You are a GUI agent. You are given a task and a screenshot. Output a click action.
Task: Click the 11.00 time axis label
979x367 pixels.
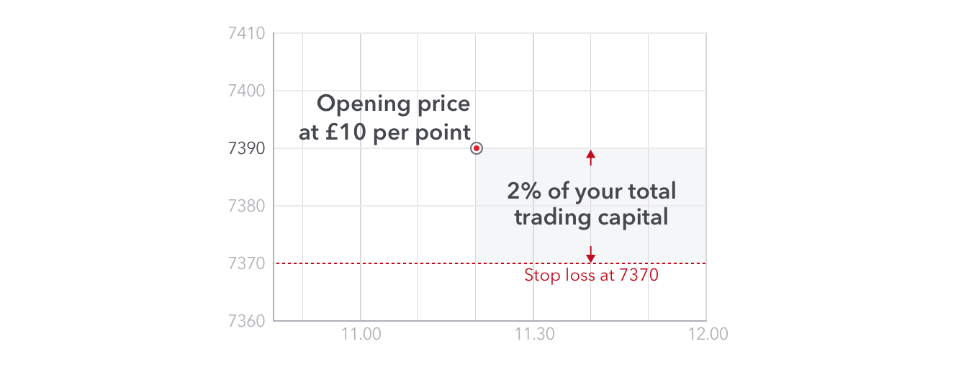pyautogui.click(x=361, y=335)
